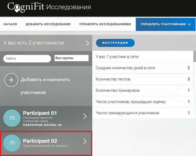Click in the Найти search field

pos(27,59)
